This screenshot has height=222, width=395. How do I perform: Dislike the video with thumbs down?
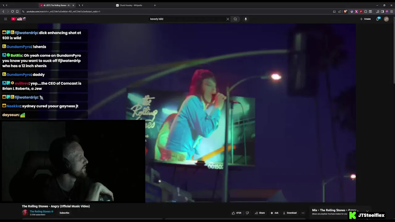point(247,213)
